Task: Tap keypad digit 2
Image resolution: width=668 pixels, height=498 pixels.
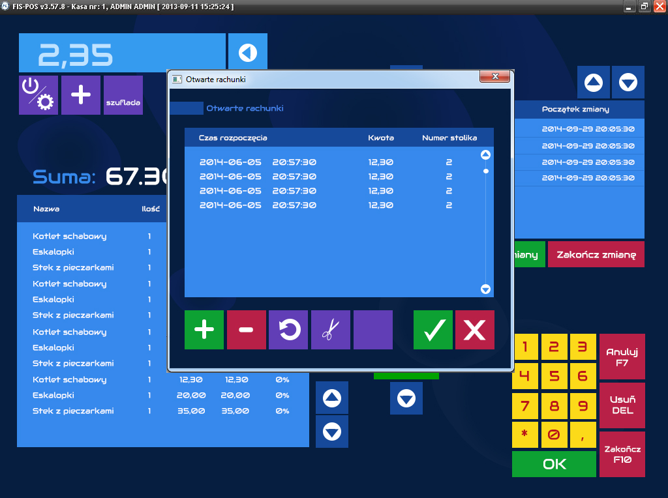Action: (554, 347)
